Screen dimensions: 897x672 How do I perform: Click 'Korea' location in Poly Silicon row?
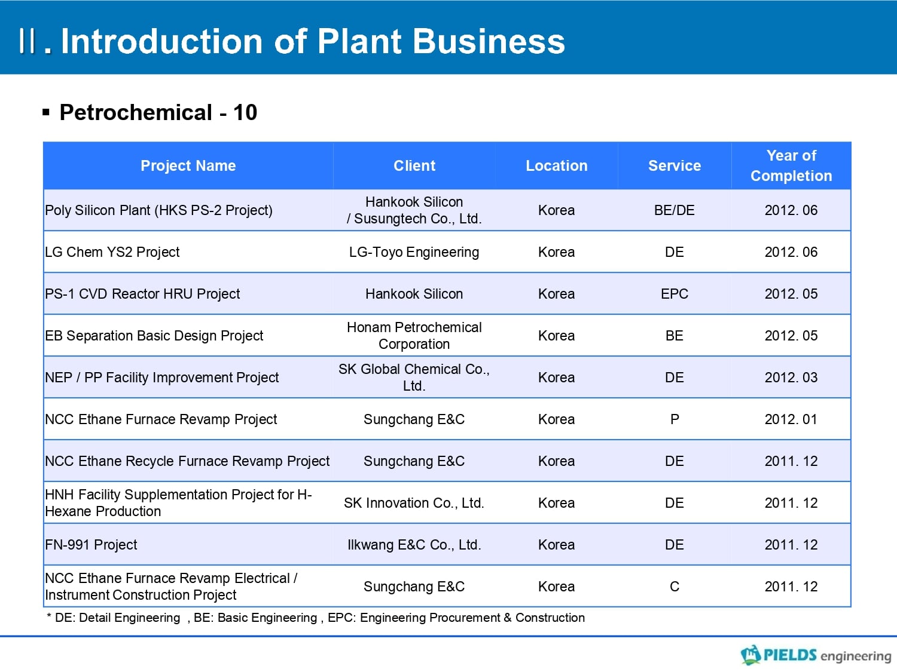557,210
